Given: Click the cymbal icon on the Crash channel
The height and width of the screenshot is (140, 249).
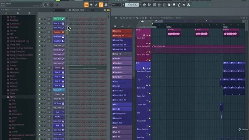Looking at the screenshot, I should 63,94.
